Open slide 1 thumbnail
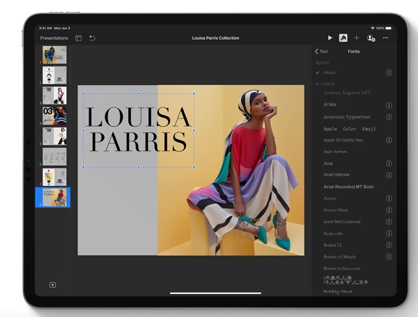The width and height of the screenshot is (418, 317). coord(54,55)
